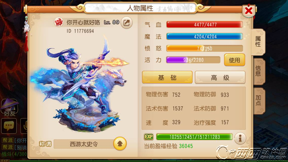288x162 pixels.
Task: Open the EXP info button
Action: click(x=240, y=138)
